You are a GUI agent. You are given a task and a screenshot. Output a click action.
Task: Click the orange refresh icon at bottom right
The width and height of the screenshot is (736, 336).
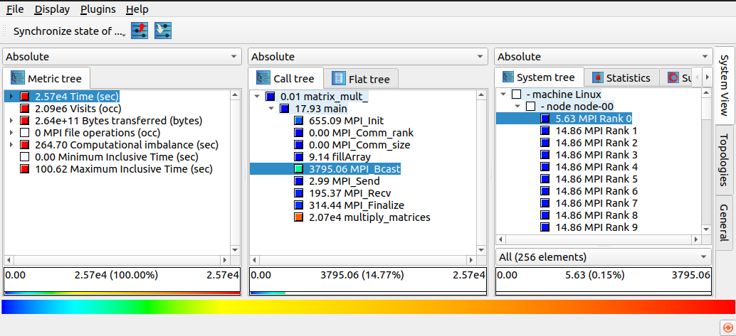tap(727, 327)
